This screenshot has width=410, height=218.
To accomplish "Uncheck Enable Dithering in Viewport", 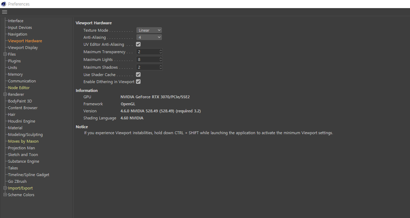I will (138, 82).
